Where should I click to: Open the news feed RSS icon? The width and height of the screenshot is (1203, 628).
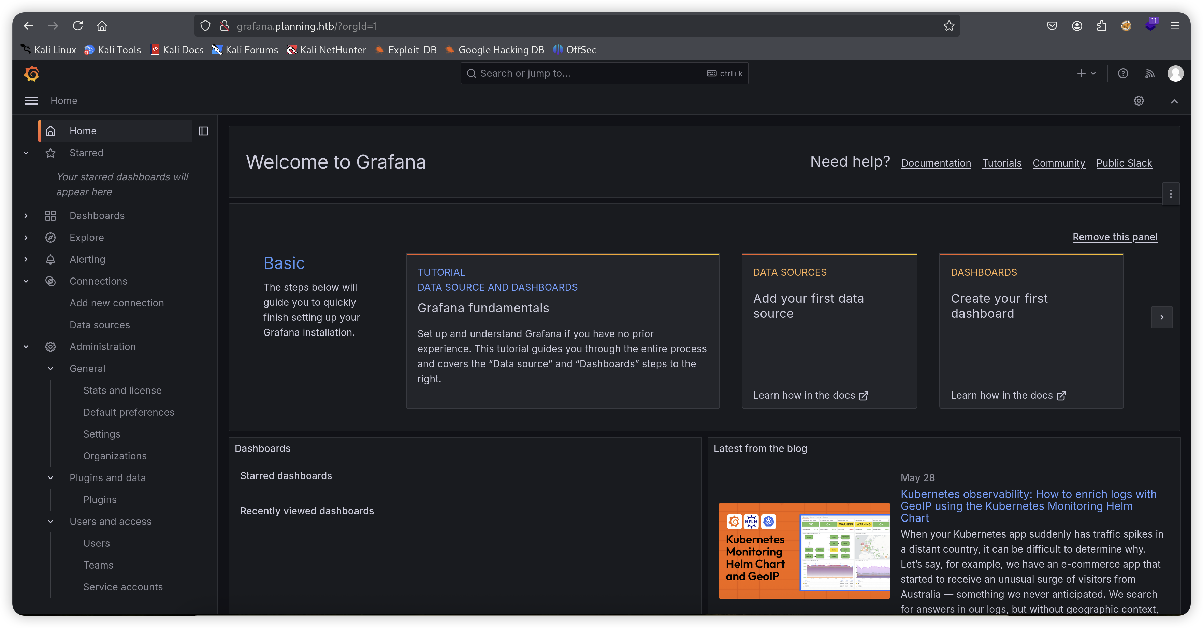coord(1149,73)
